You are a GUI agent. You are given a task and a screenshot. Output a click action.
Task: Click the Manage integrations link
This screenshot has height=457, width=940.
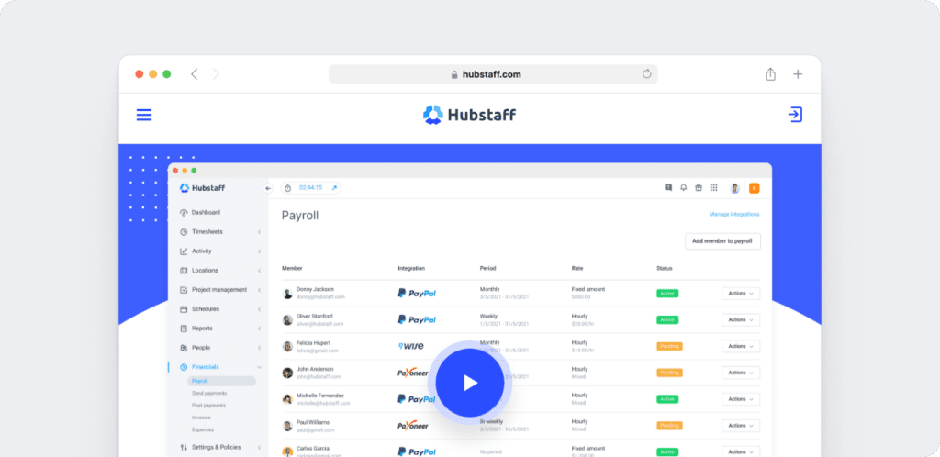[734, 214]
